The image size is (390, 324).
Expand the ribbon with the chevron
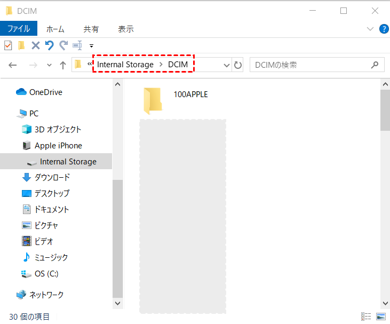click(x=370, y=29)
